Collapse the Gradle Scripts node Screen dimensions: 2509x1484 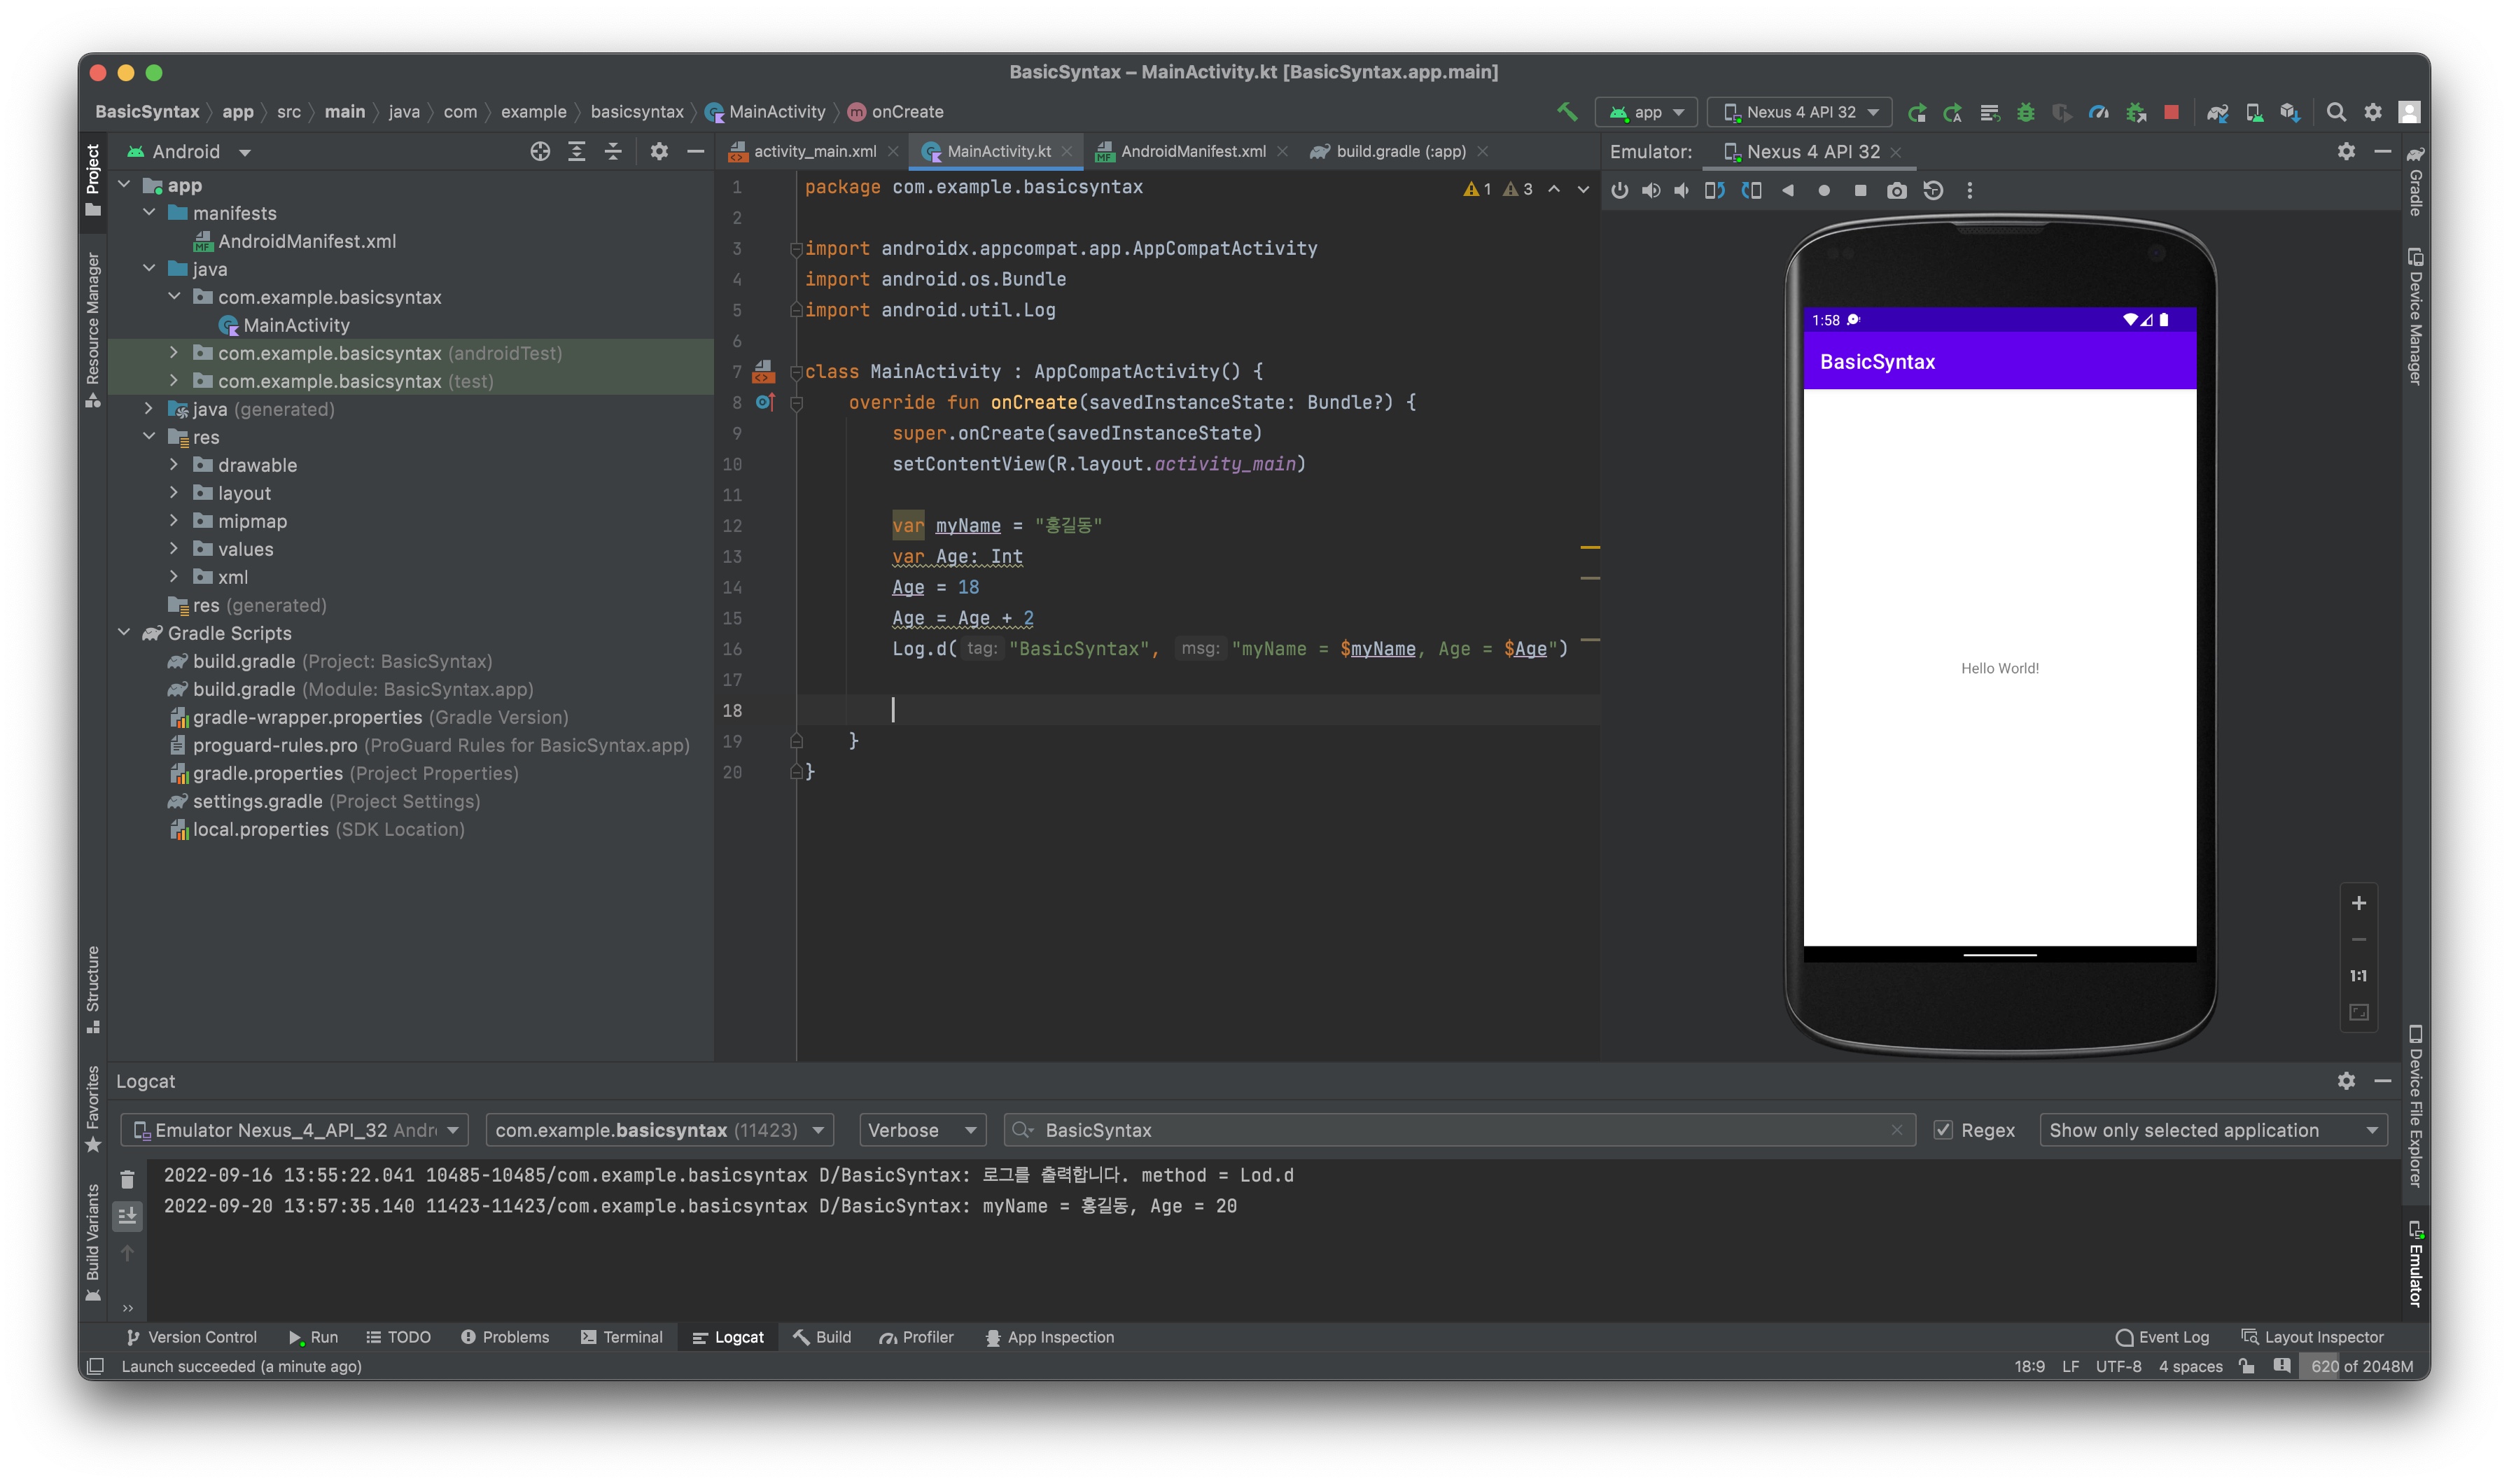click(x=124, y=633)
